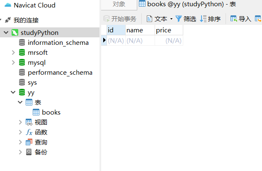Click the 排序 button label
This screenshot has width=262, height=171.
pos(214,19)
